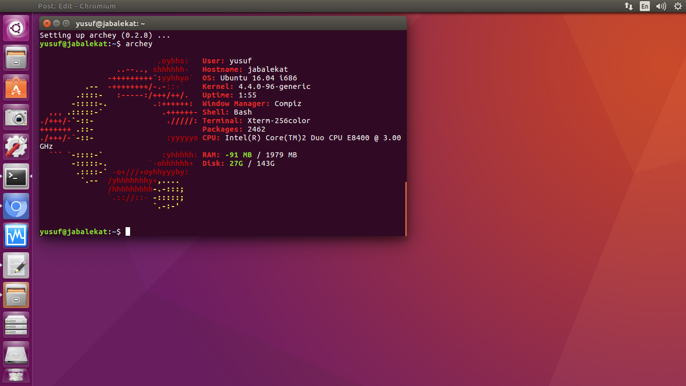Click the wrapped 'GHz' text

[x=46, y=146]
